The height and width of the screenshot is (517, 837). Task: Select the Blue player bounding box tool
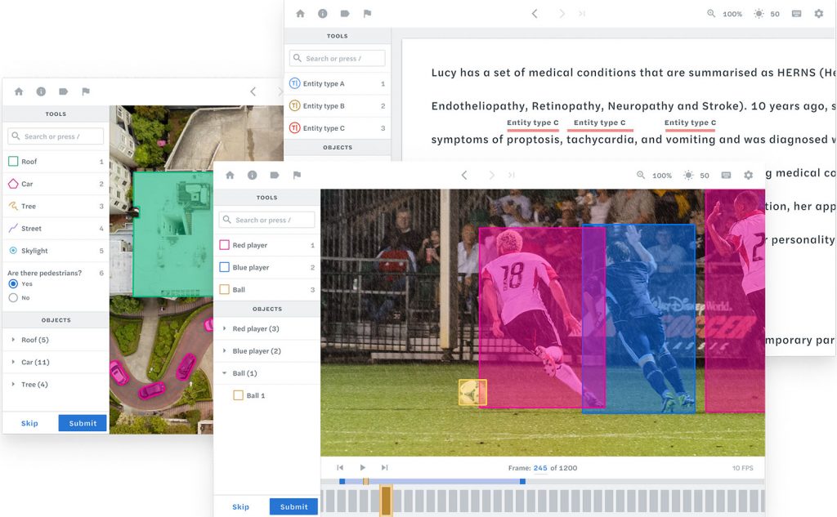pos(250,268)
